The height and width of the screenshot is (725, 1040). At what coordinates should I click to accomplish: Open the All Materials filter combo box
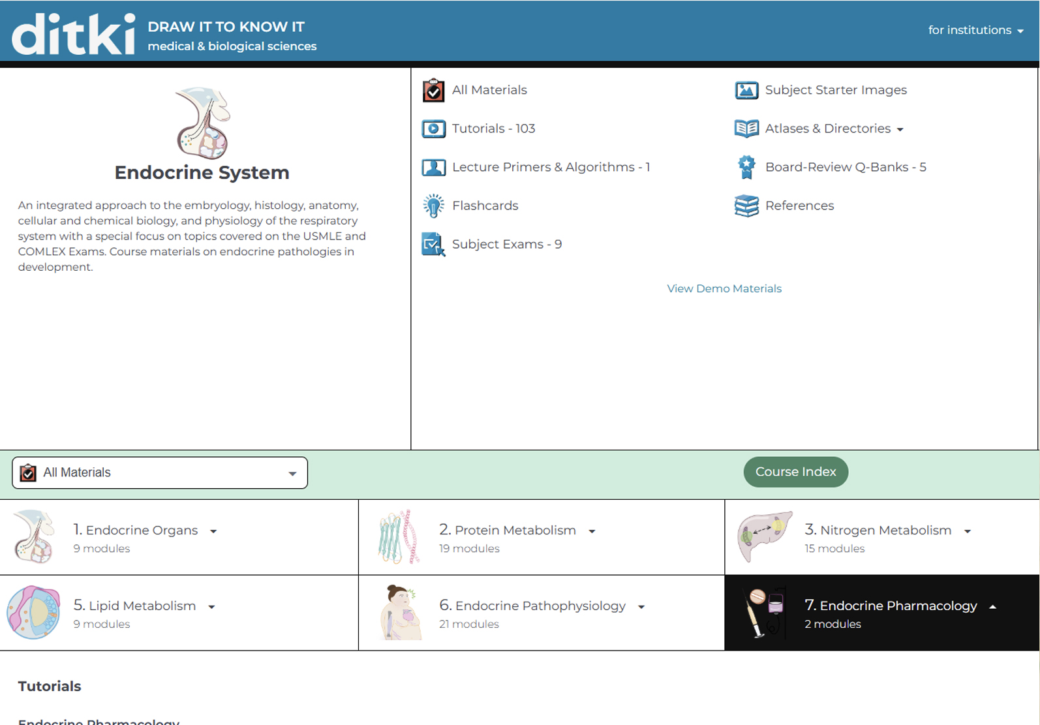click(160, 472)
